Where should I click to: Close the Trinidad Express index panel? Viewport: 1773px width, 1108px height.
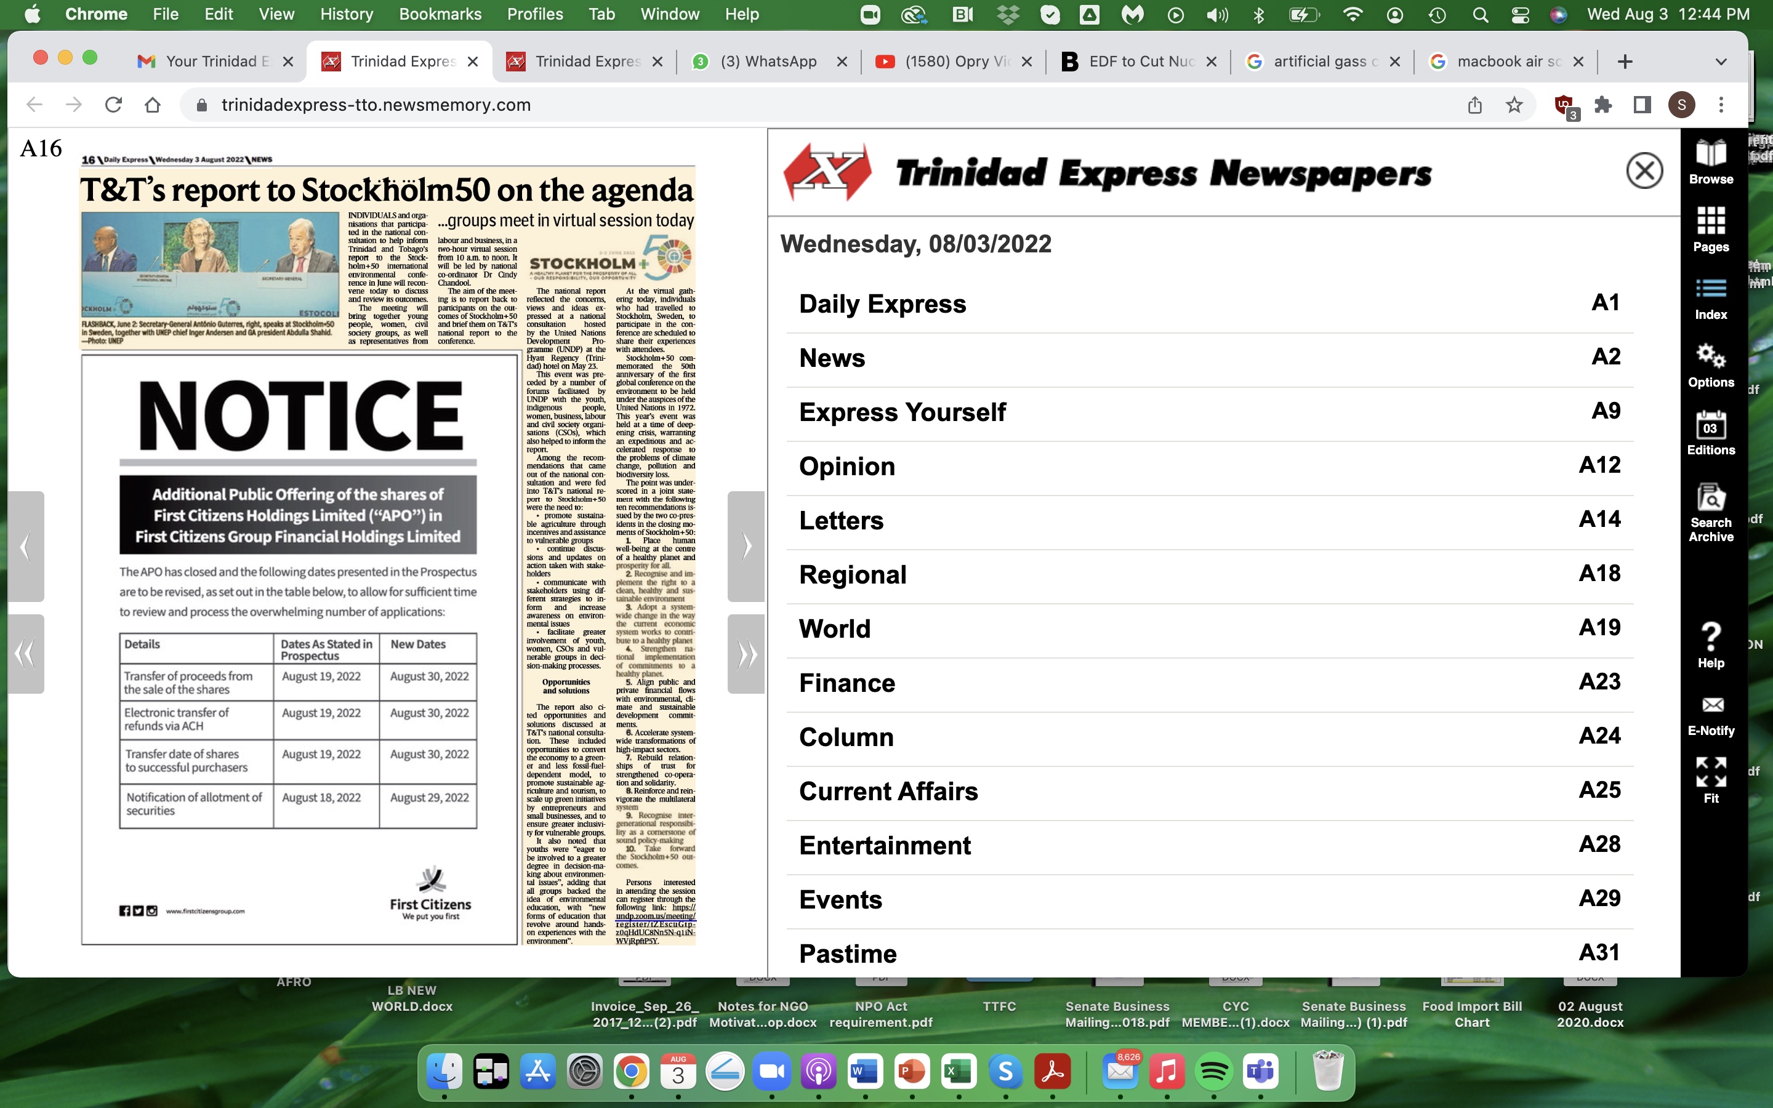[1644, 171]
